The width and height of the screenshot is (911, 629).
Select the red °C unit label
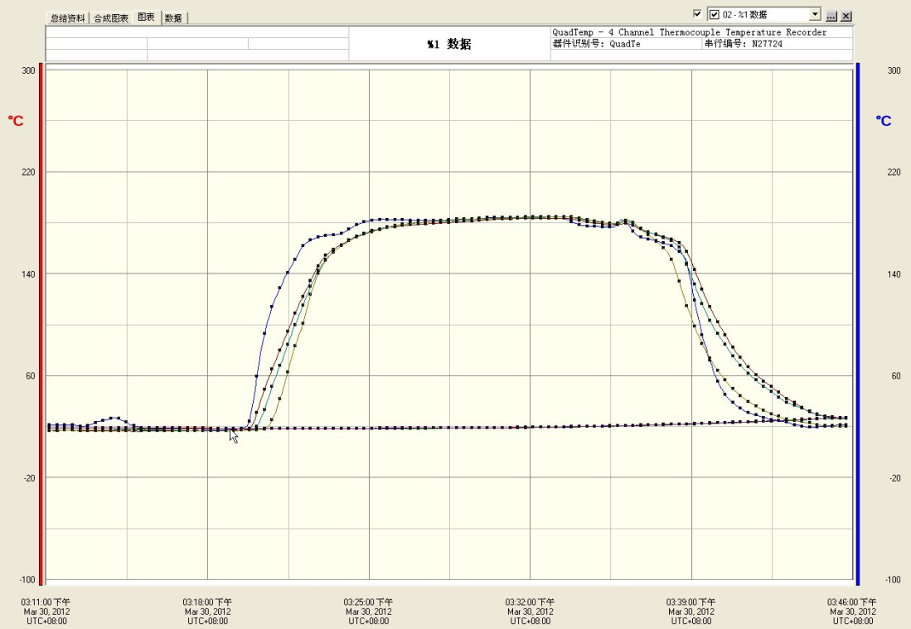point(16,121)
